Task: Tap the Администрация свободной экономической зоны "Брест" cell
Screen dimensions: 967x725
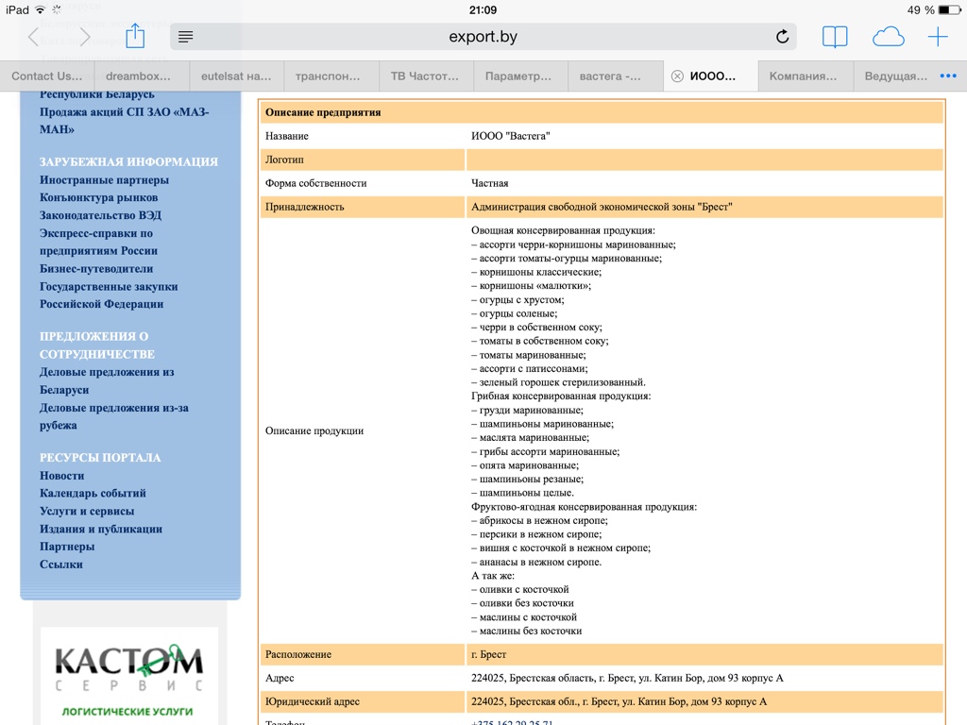Action: click(704, 207)
